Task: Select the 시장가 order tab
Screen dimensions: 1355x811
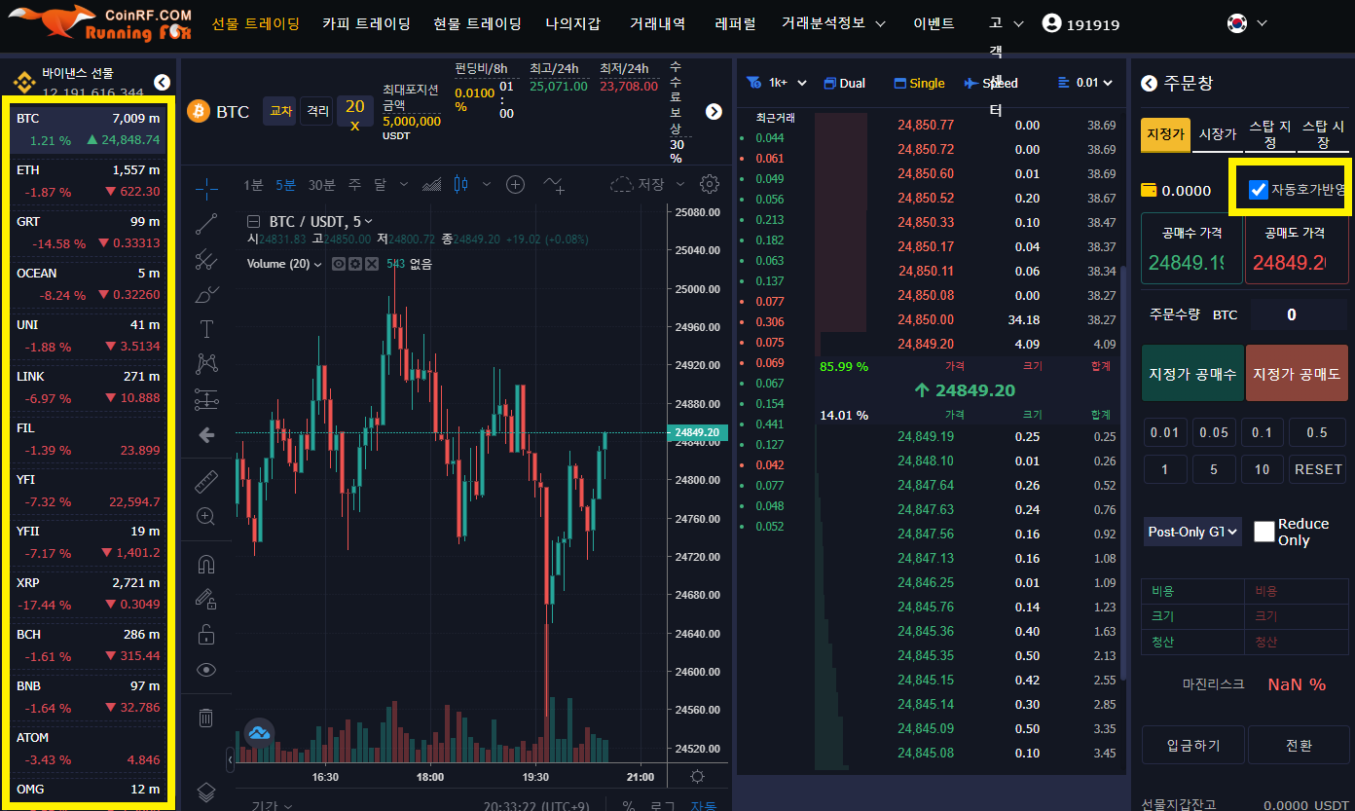Action: pos(1217,134)
